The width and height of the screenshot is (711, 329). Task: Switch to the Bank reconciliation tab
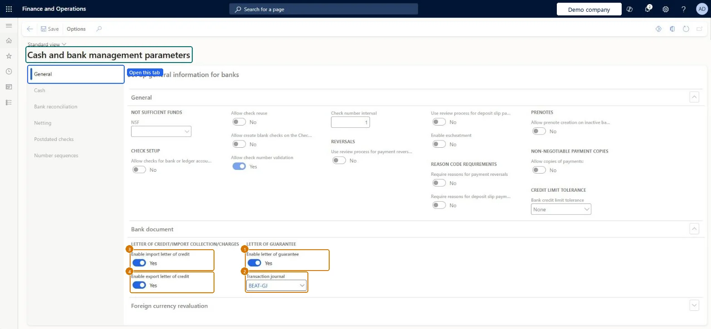coord(76,106)
